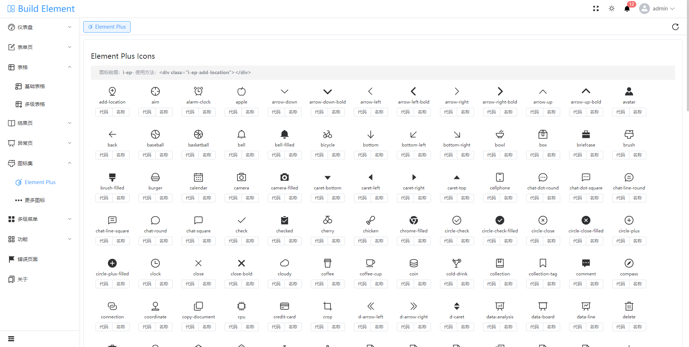The image size is (689, 347).
Task: Collapse the 表格 sidebar menu
Action: (x=39, y=67)
